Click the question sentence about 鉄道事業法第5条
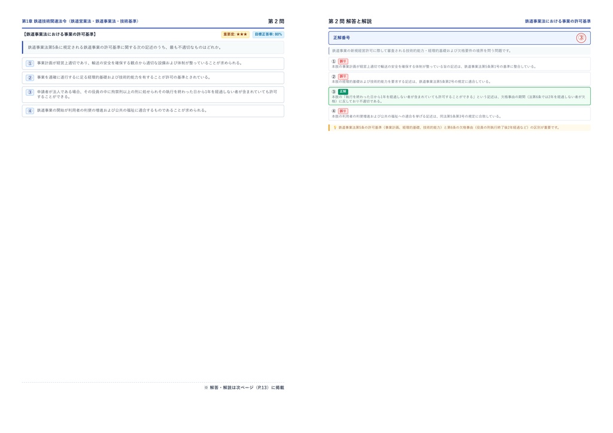Image resolution: width=613 pixels, height=433 pixels. tap(125, 47)
